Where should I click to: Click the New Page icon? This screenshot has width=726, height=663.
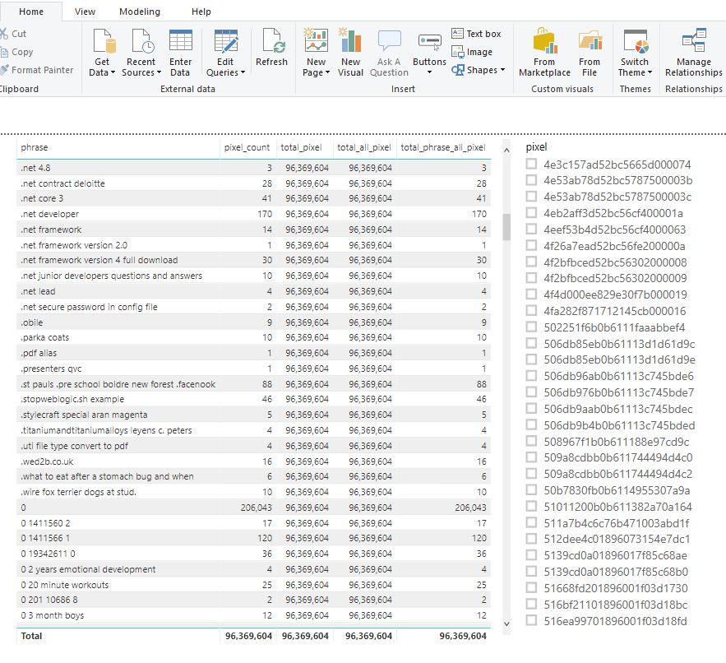(317, 40)
